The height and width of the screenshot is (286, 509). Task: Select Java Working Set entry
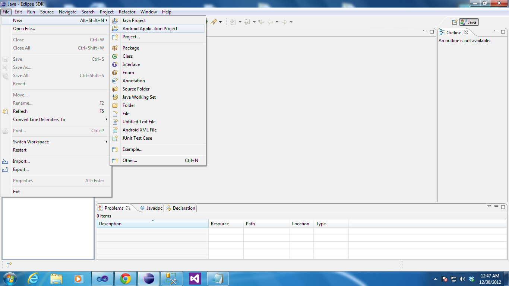[158, 97]
